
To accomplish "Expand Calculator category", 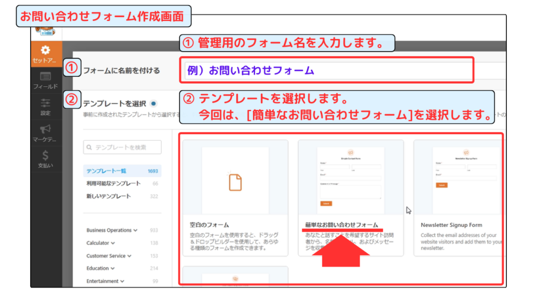I will tap(100, 243).
